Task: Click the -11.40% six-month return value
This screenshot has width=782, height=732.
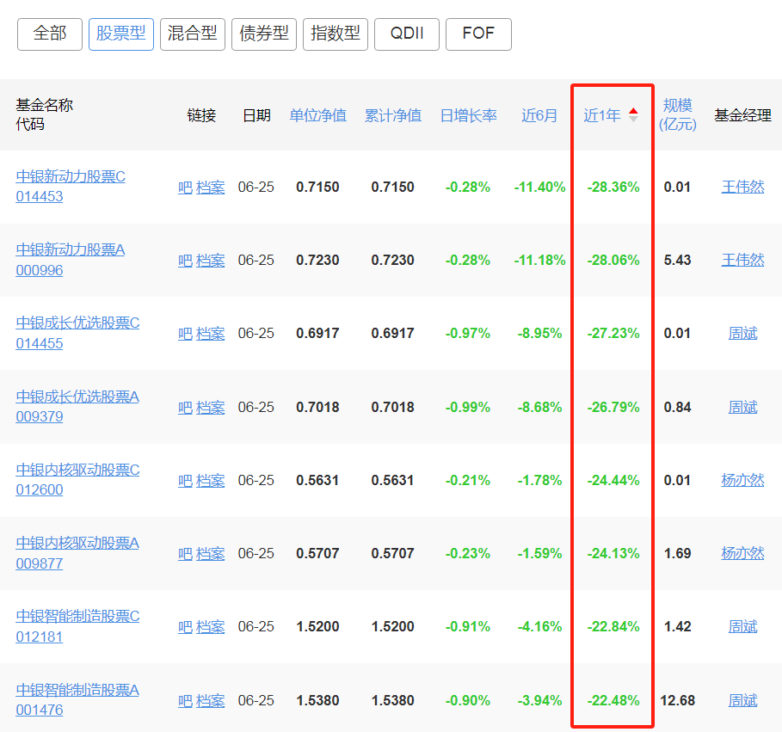Action: (539, 187)
